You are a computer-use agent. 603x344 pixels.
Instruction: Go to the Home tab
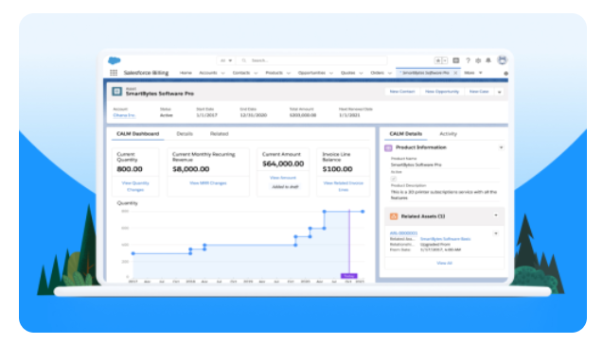186,73
